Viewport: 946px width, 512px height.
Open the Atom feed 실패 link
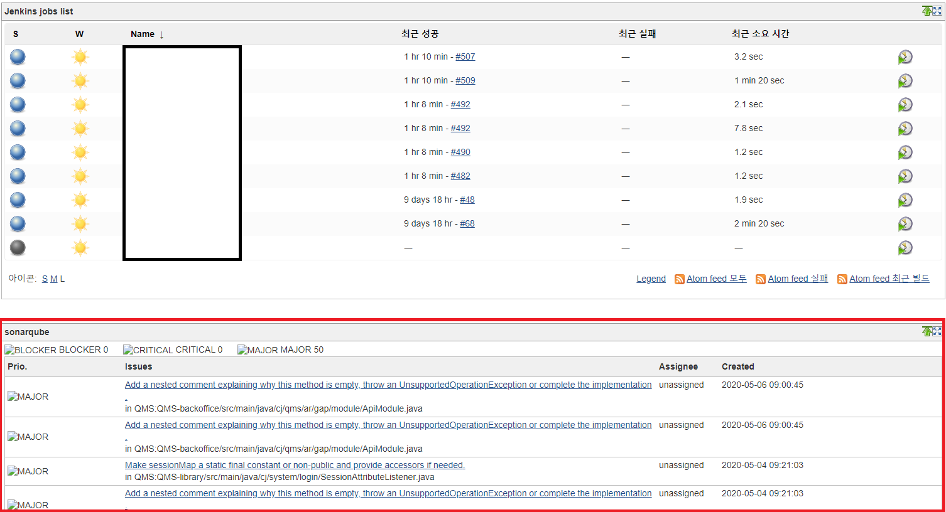point(798,279)
